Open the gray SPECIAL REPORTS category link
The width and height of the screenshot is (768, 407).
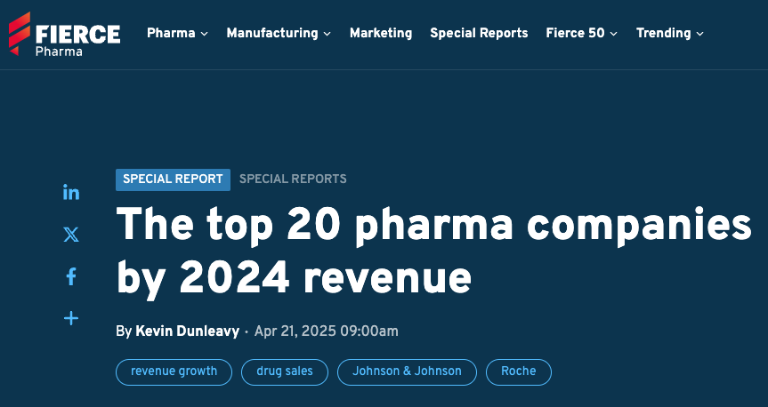[x=293, y=179]
